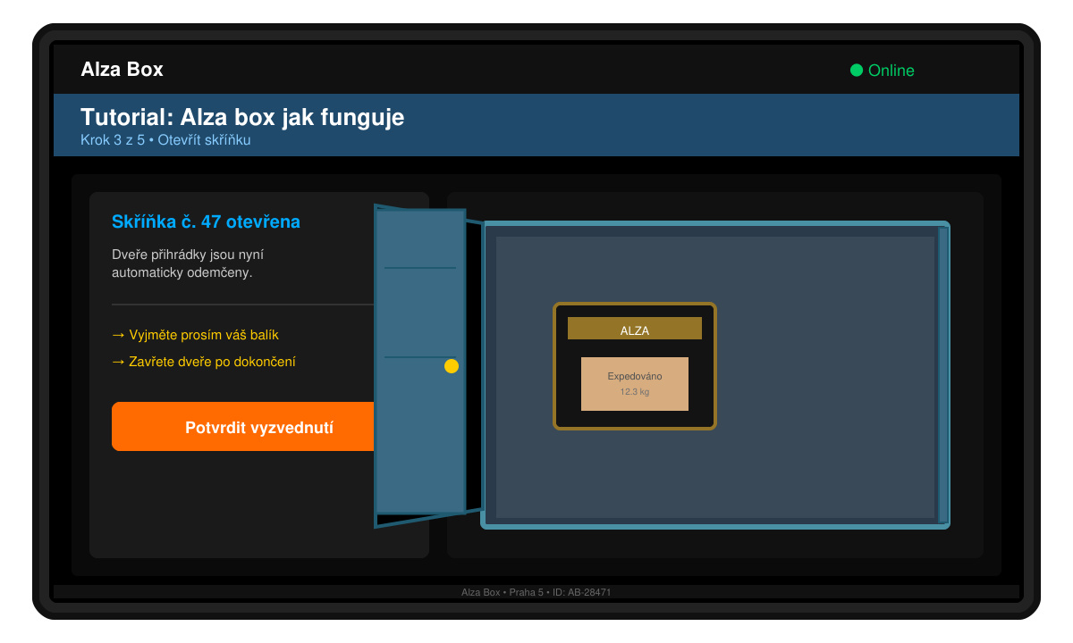Click the 'Krok 3 z 5 • Otevřít skříňku' text

[x=165, y=140]
